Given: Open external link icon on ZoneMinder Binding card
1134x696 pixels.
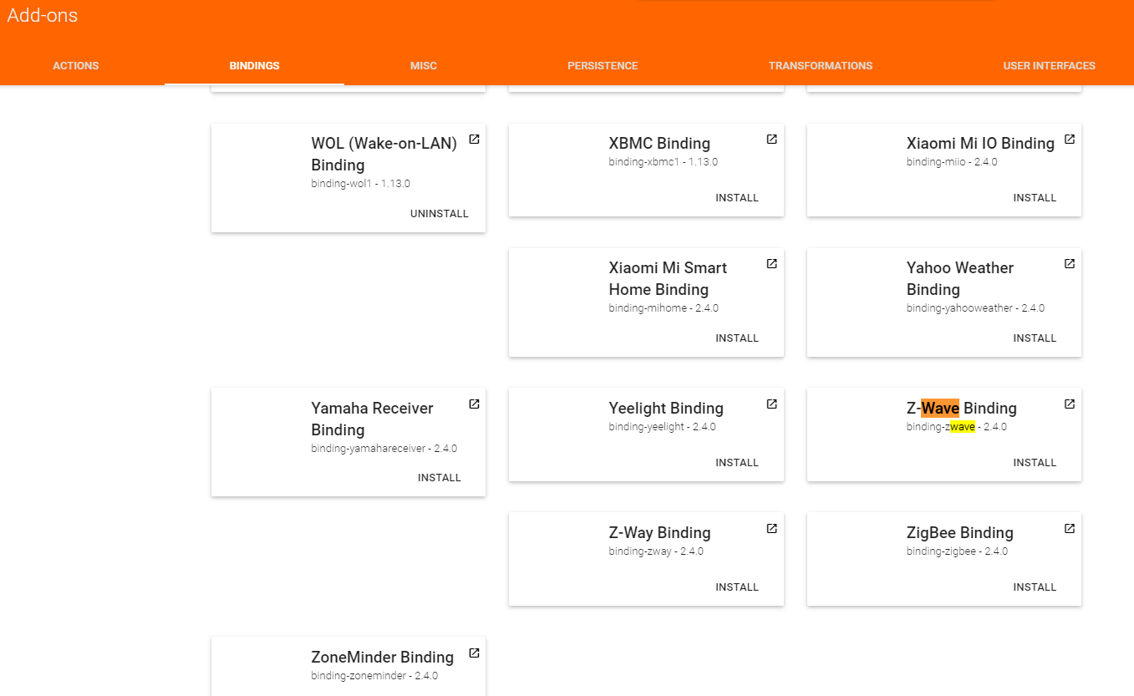Looking at the screenshot, I should 474,653.
